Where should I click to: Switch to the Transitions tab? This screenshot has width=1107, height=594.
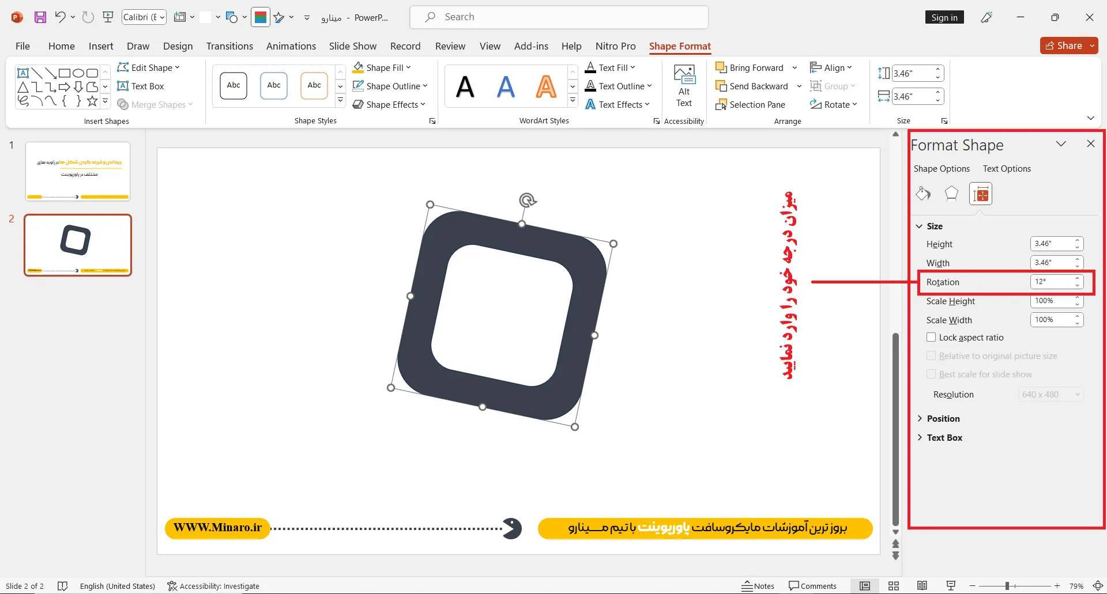(x=229, y=46)
